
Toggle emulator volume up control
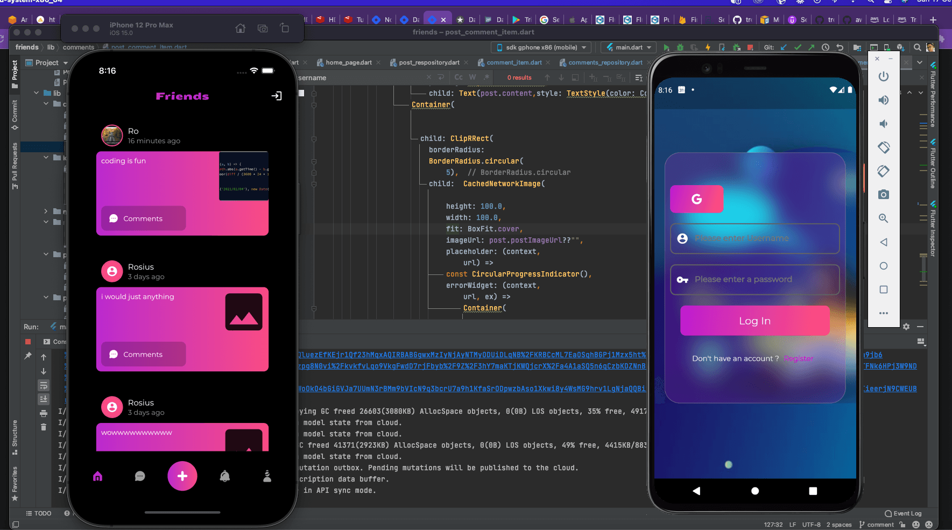(x=883, y=100)
